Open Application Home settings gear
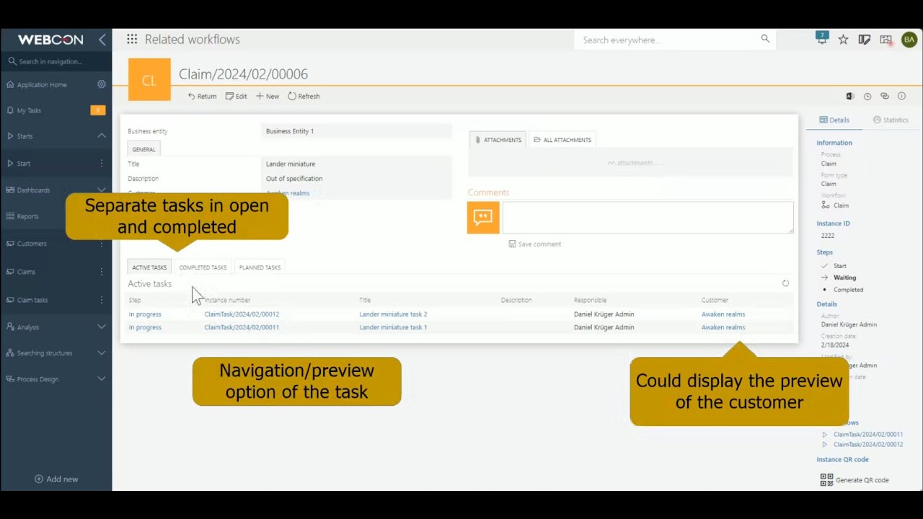 [x=102, y=84]
